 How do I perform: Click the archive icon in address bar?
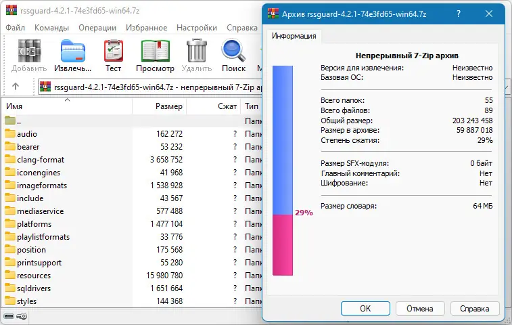45,87
